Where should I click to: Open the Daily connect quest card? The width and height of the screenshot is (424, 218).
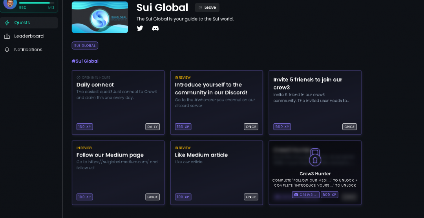(118, 103)
